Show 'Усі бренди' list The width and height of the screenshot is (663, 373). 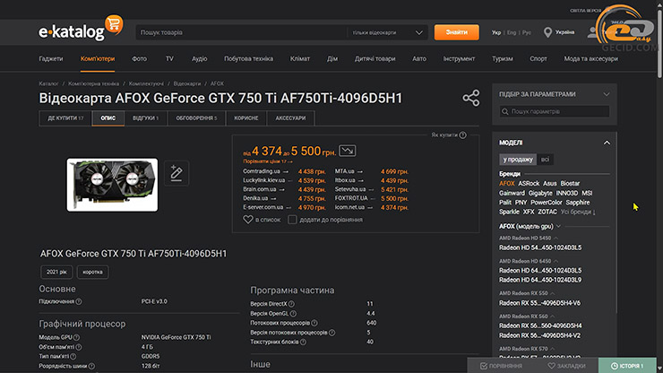(x=578, y=212)
